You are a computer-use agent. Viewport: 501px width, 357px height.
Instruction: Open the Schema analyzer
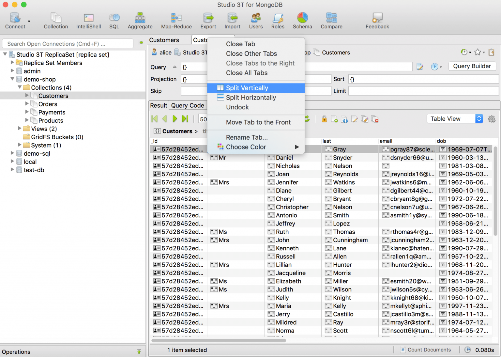click(x=302, y=20)
